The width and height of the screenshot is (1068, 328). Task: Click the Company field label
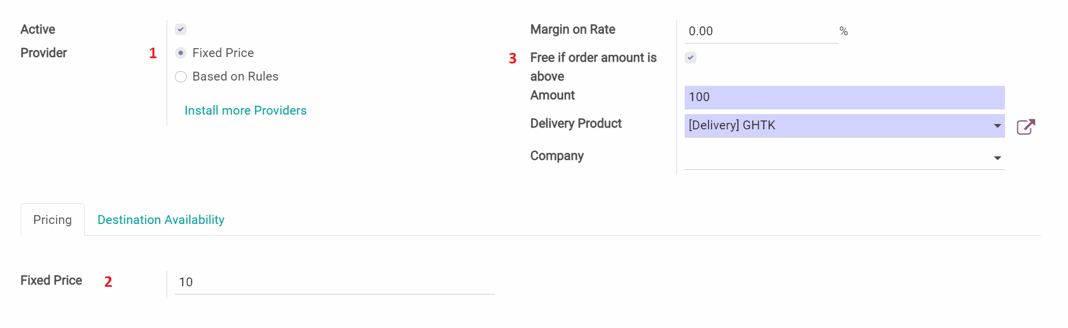pos(556,156)
